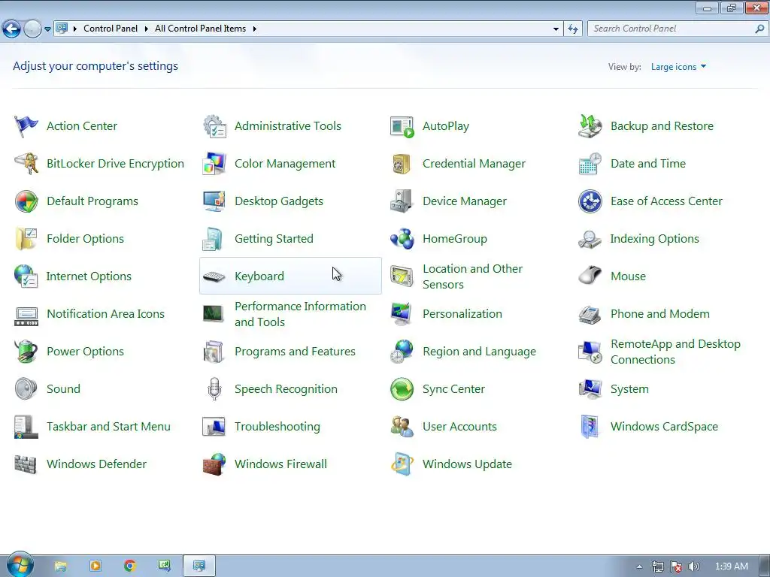The width and height of the screenshot is (770, 577).
Task: Open the Getting Started link
Action: (274, 238)
